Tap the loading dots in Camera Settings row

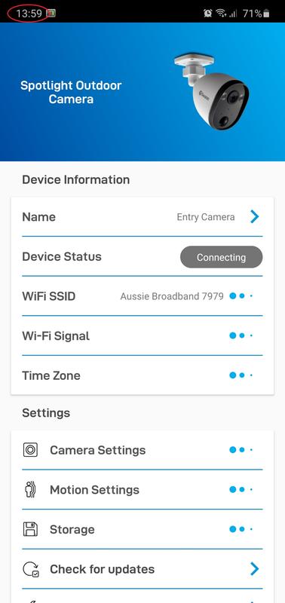coord(241,449)
